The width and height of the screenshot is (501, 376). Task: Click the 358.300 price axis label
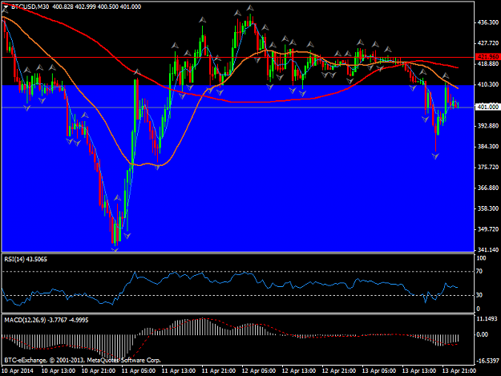click(x=488, y=208)
